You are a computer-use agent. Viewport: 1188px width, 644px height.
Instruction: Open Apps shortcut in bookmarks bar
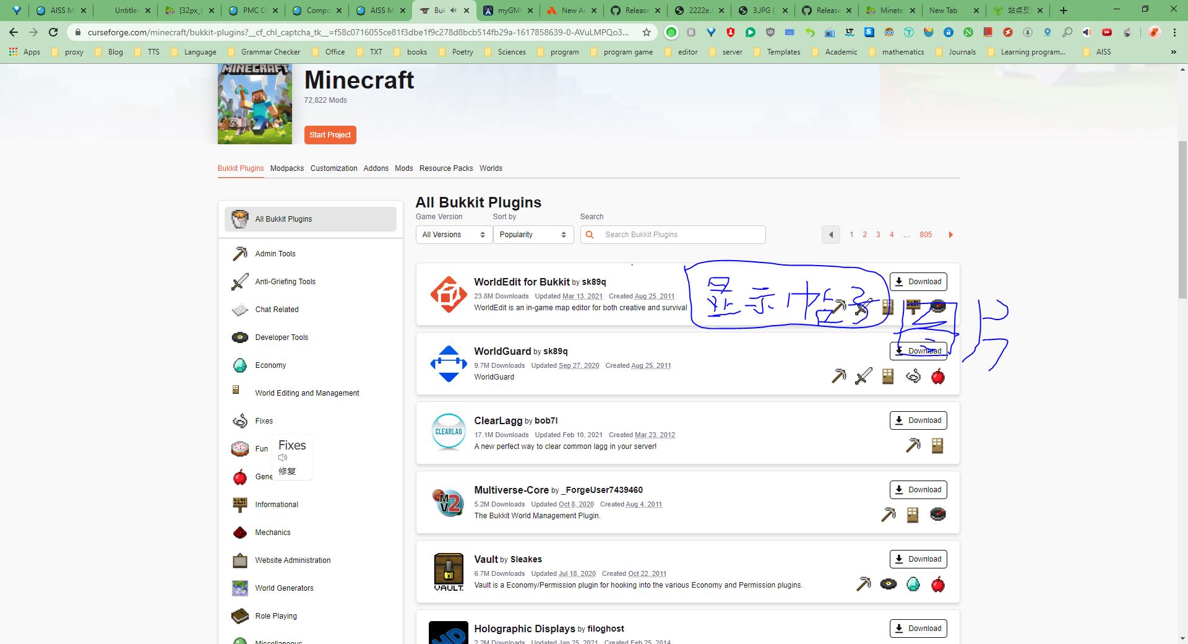coord(25,52)
